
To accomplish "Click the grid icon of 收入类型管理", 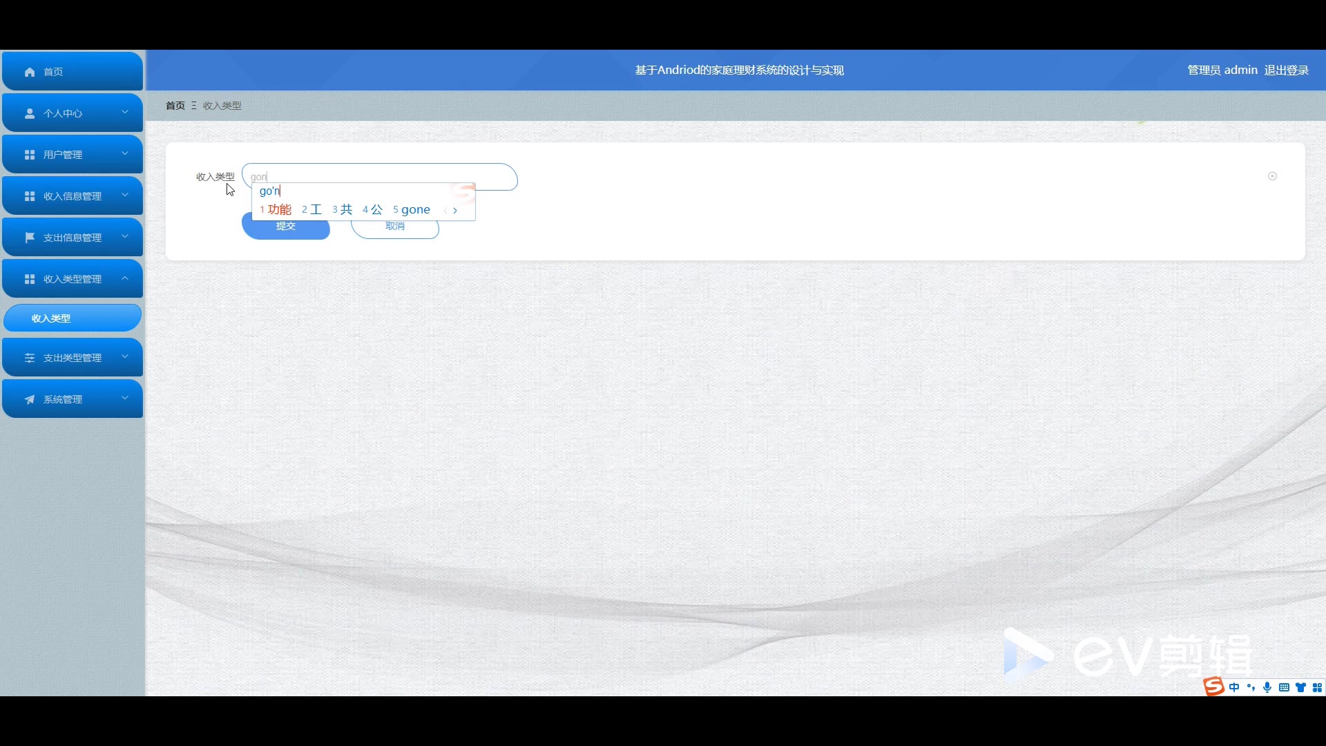I will pyautogui.click(x=30, y=279).
